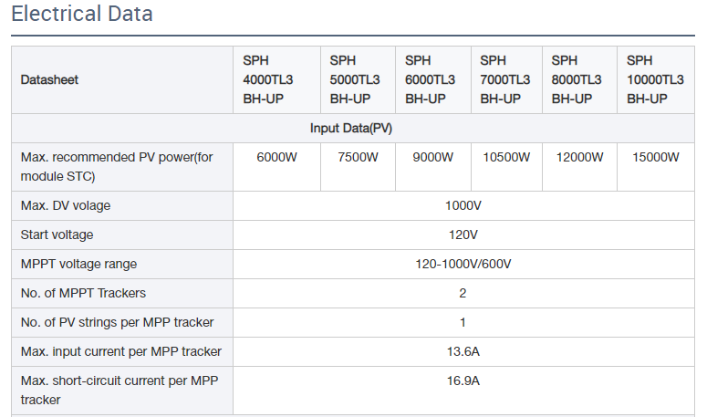Select the 9000W power value
This screenshot has height=417, width=707.
point(433,157)
